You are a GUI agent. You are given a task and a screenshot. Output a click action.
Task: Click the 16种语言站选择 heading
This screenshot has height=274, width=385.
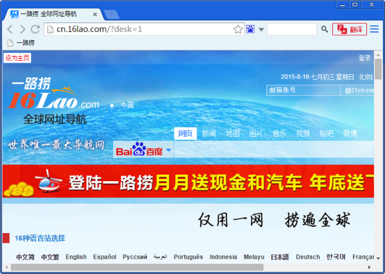point(40,238)
